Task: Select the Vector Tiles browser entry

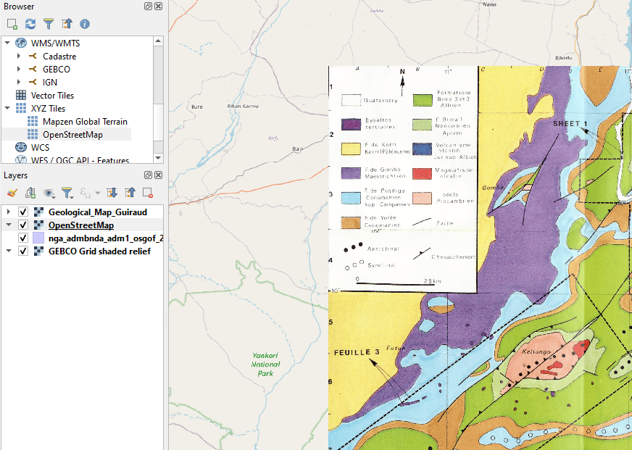Action: pyautogui.click(x=52, y=96)
